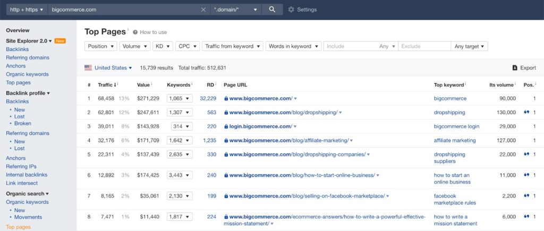Open Settings via the gear icon
This screenshot has width=544, height=231.
(x=291, y=10)
